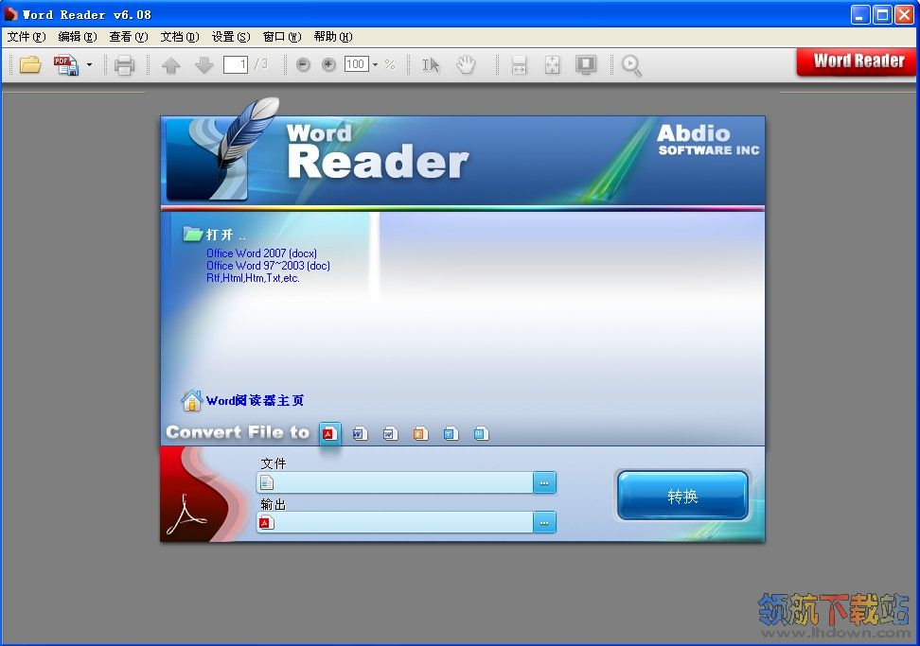Open the 编辑(E) menu
Image resolution: width=920 pixels, height=646 pixels.
coord(78,37)
